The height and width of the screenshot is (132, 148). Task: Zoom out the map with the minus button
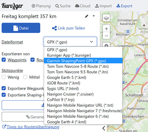pyautogui.click(x=106, y=36)
